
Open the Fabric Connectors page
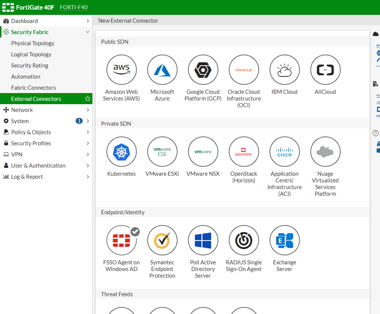[33, 88]
